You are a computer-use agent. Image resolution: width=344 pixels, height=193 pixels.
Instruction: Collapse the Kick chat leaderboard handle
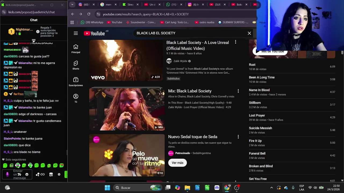click(x=34, y=41)
